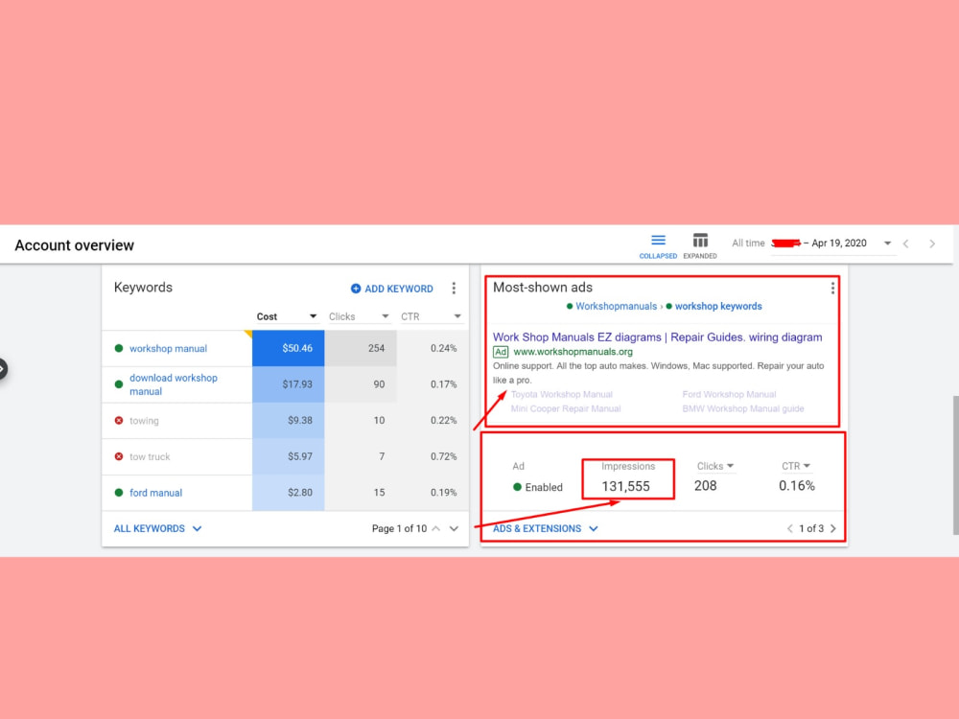Click Mini Cooper Repair Manual sitelink
The height and width of the screenshot is (719, 959).
click(566, 409)
